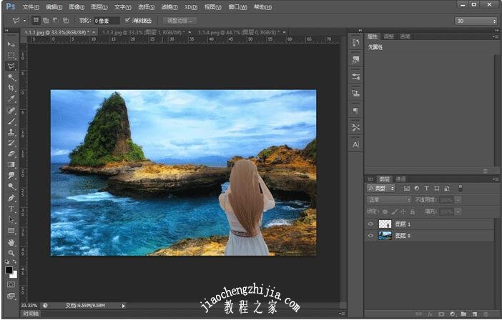502x320 pixels.
Task: Open the 3D workspace dropdown
Action: (475, 21)
